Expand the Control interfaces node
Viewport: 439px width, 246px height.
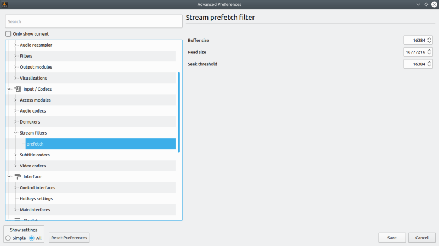[x=15, y=188]
